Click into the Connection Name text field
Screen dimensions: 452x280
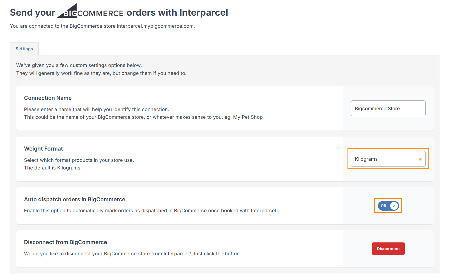pyautogui.click(x=388, y=109)
